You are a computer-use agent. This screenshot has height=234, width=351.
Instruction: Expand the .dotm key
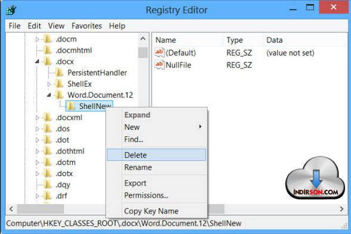(37, 163)
